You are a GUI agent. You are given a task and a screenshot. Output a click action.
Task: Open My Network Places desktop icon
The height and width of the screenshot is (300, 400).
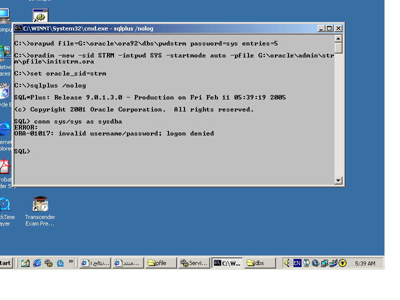[x=4, y=54]
